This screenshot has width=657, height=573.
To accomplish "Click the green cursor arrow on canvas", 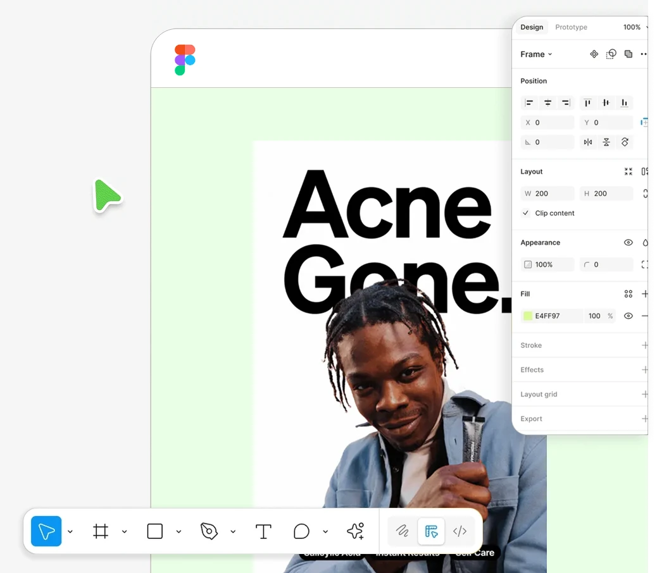I will tap(107, 195).
